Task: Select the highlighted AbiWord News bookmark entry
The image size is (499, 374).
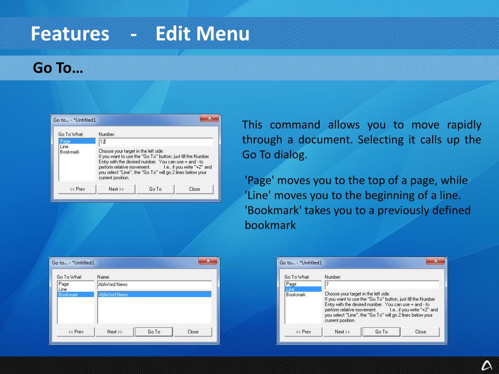Action: tap(154, 295)
